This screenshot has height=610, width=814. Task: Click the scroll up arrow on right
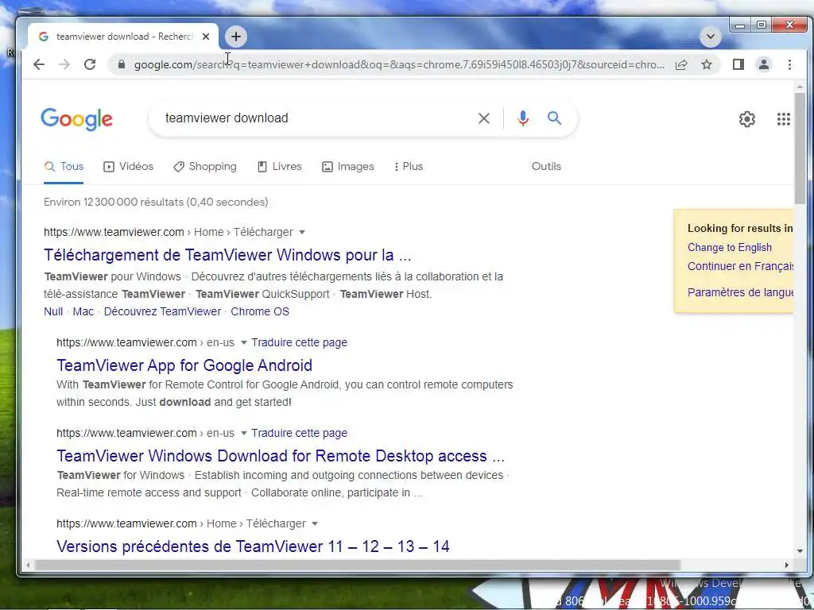click(800, 87)
